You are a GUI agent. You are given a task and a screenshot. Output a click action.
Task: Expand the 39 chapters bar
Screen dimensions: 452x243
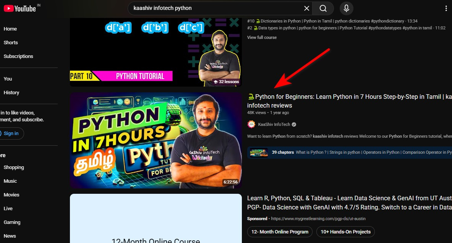[x=350, y=152]
